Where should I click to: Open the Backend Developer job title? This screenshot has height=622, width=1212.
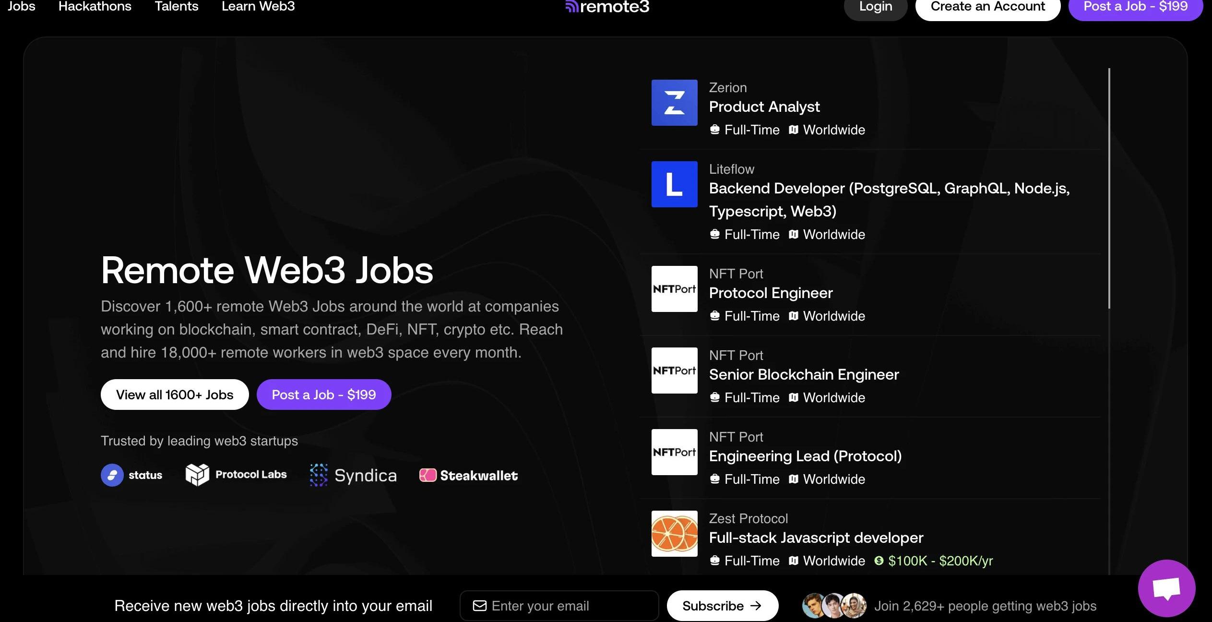click(890, 200)
